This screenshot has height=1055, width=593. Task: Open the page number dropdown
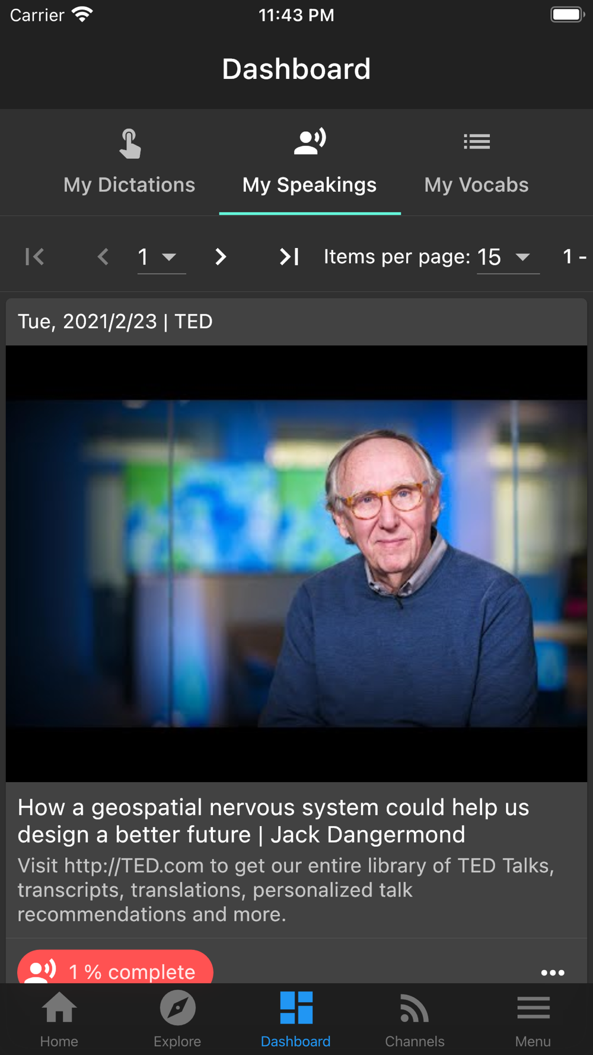tap(161, 257)
